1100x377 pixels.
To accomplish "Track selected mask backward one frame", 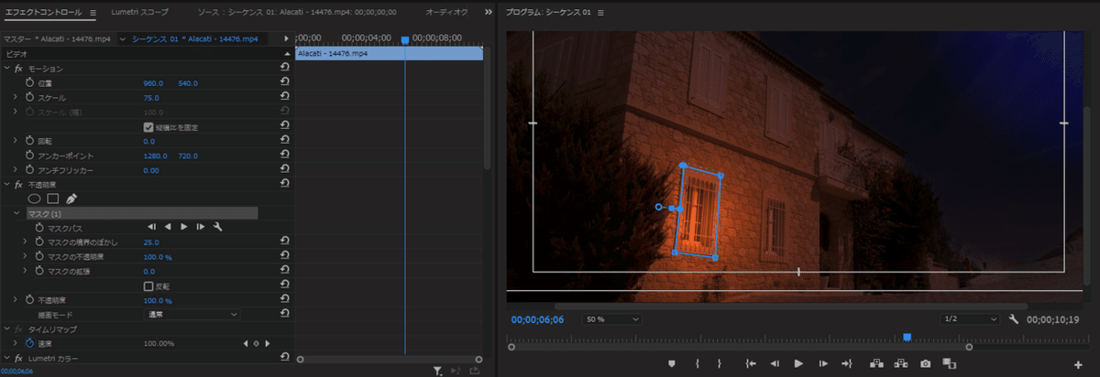I will 151,227.
